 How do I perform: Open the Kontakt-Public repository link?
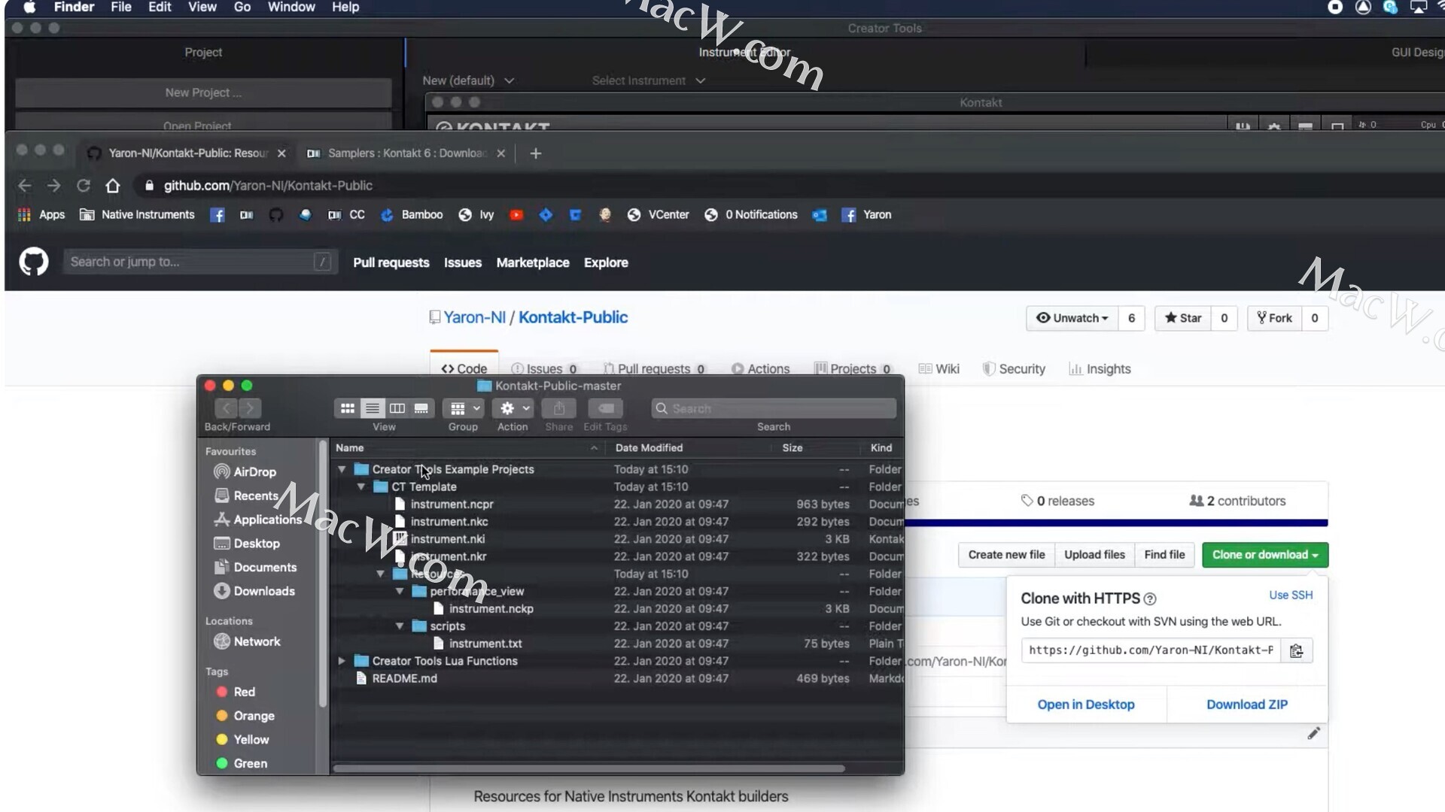click(573, 317)
